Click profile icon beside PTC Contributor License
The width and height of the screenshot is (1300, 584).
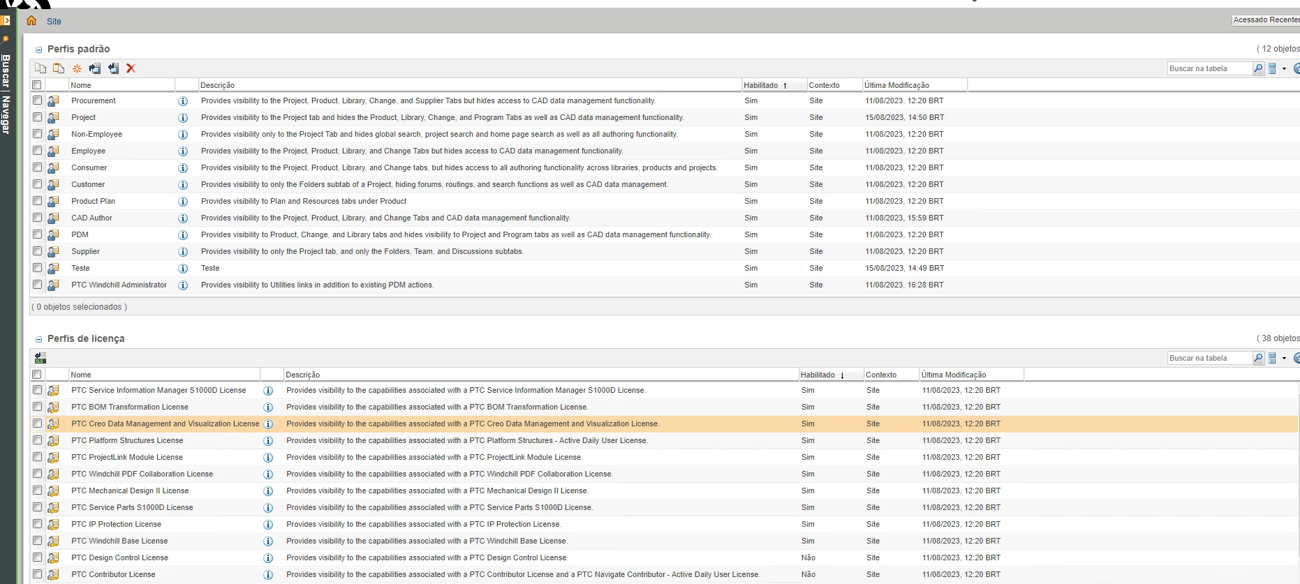pos(53,575)
